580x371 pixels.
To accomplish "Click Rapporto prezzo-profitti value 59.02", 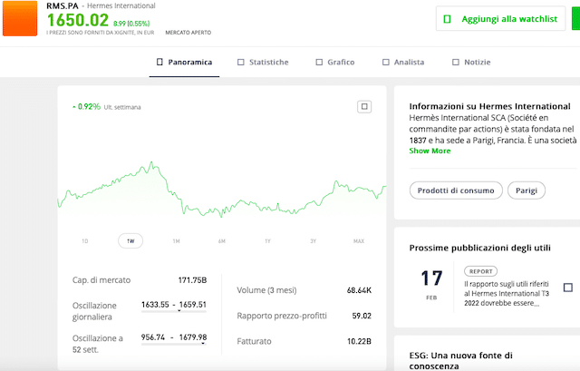I will (362, 316).
